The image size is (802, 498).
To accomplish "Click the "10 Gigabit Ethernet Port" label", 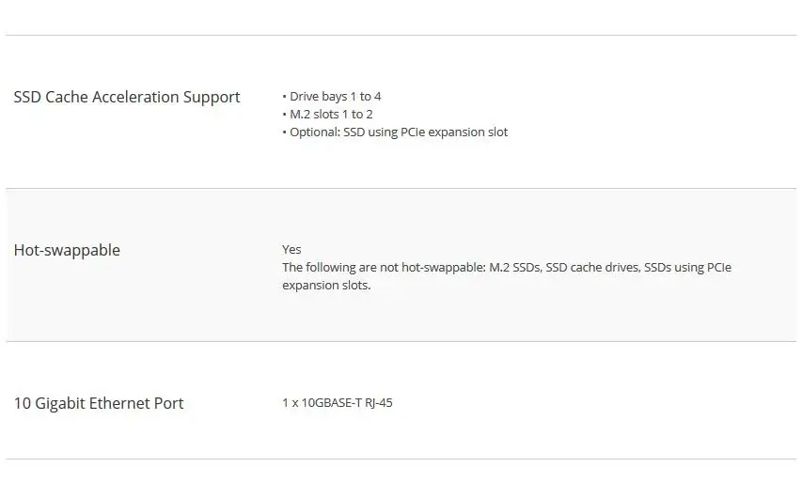I will (99, 403).
